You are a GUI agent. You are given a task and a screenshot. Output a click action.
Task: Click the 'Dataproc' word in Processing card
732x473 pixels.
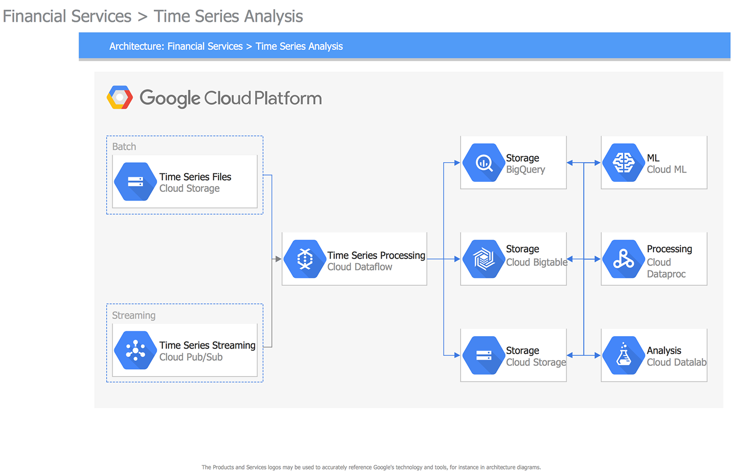666,274
